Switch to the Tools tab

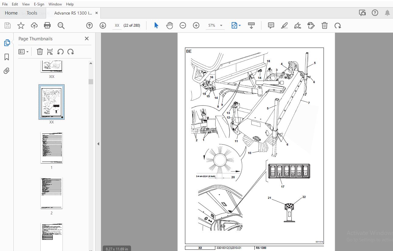[32, 13]
